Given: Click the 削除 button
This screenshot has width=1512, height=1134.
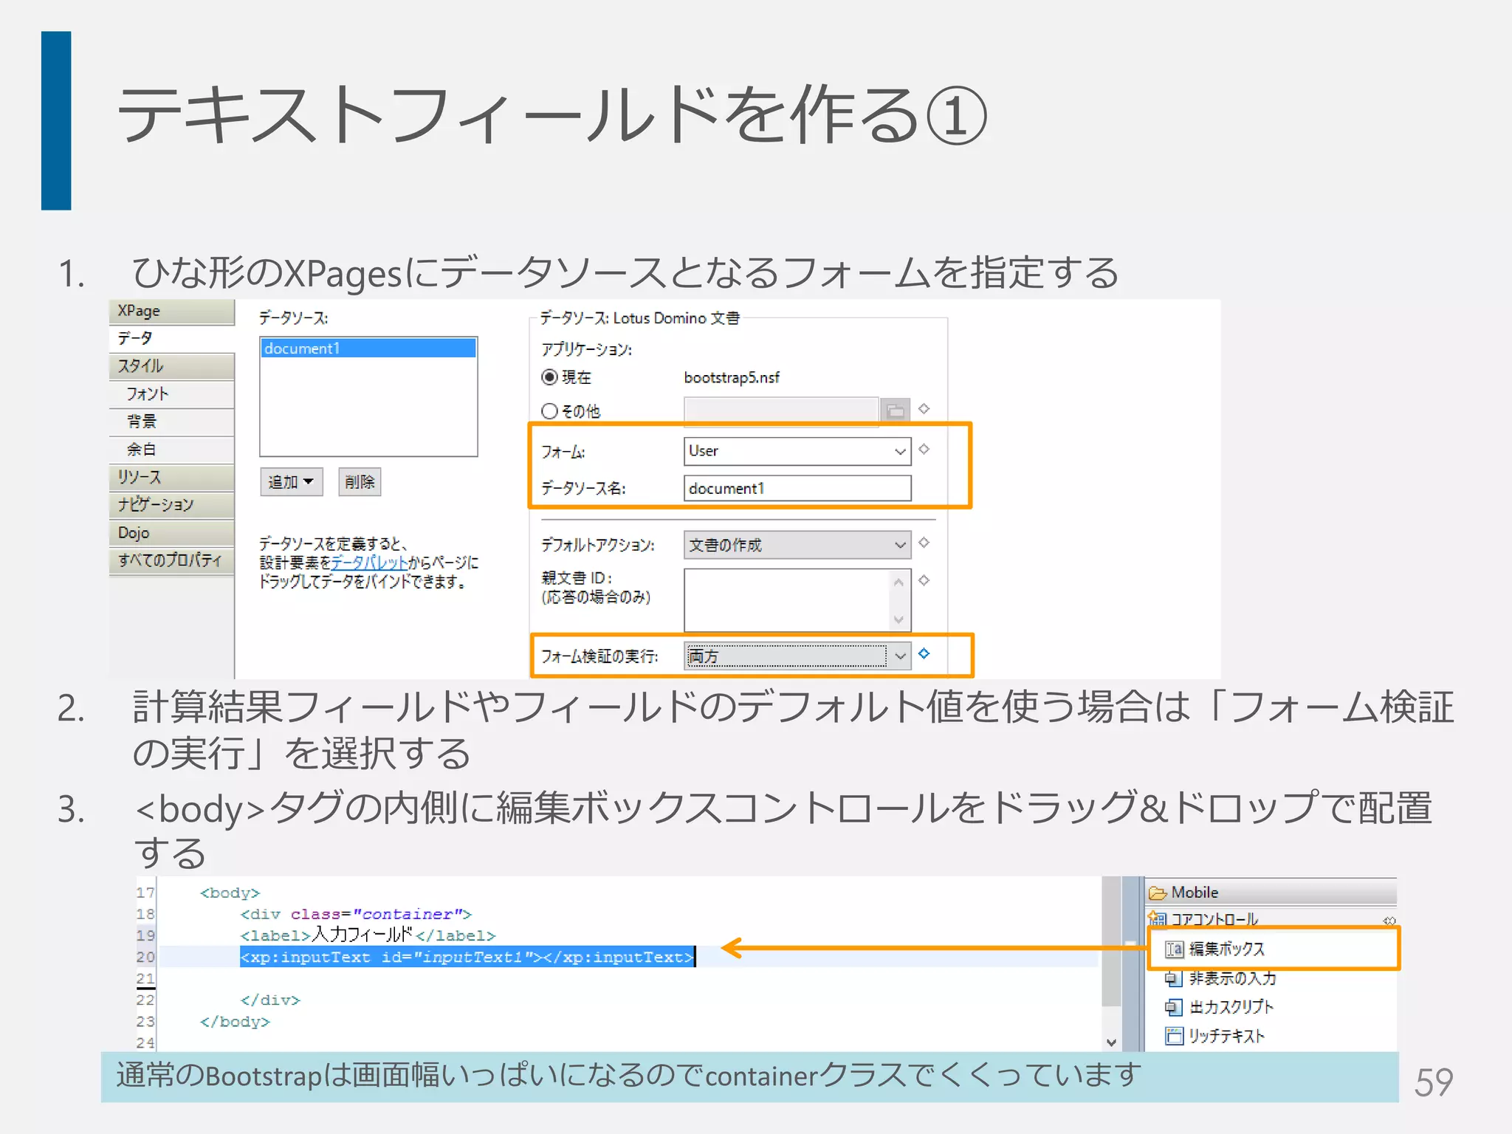Looking at the screenshot, I should point(360,482).
